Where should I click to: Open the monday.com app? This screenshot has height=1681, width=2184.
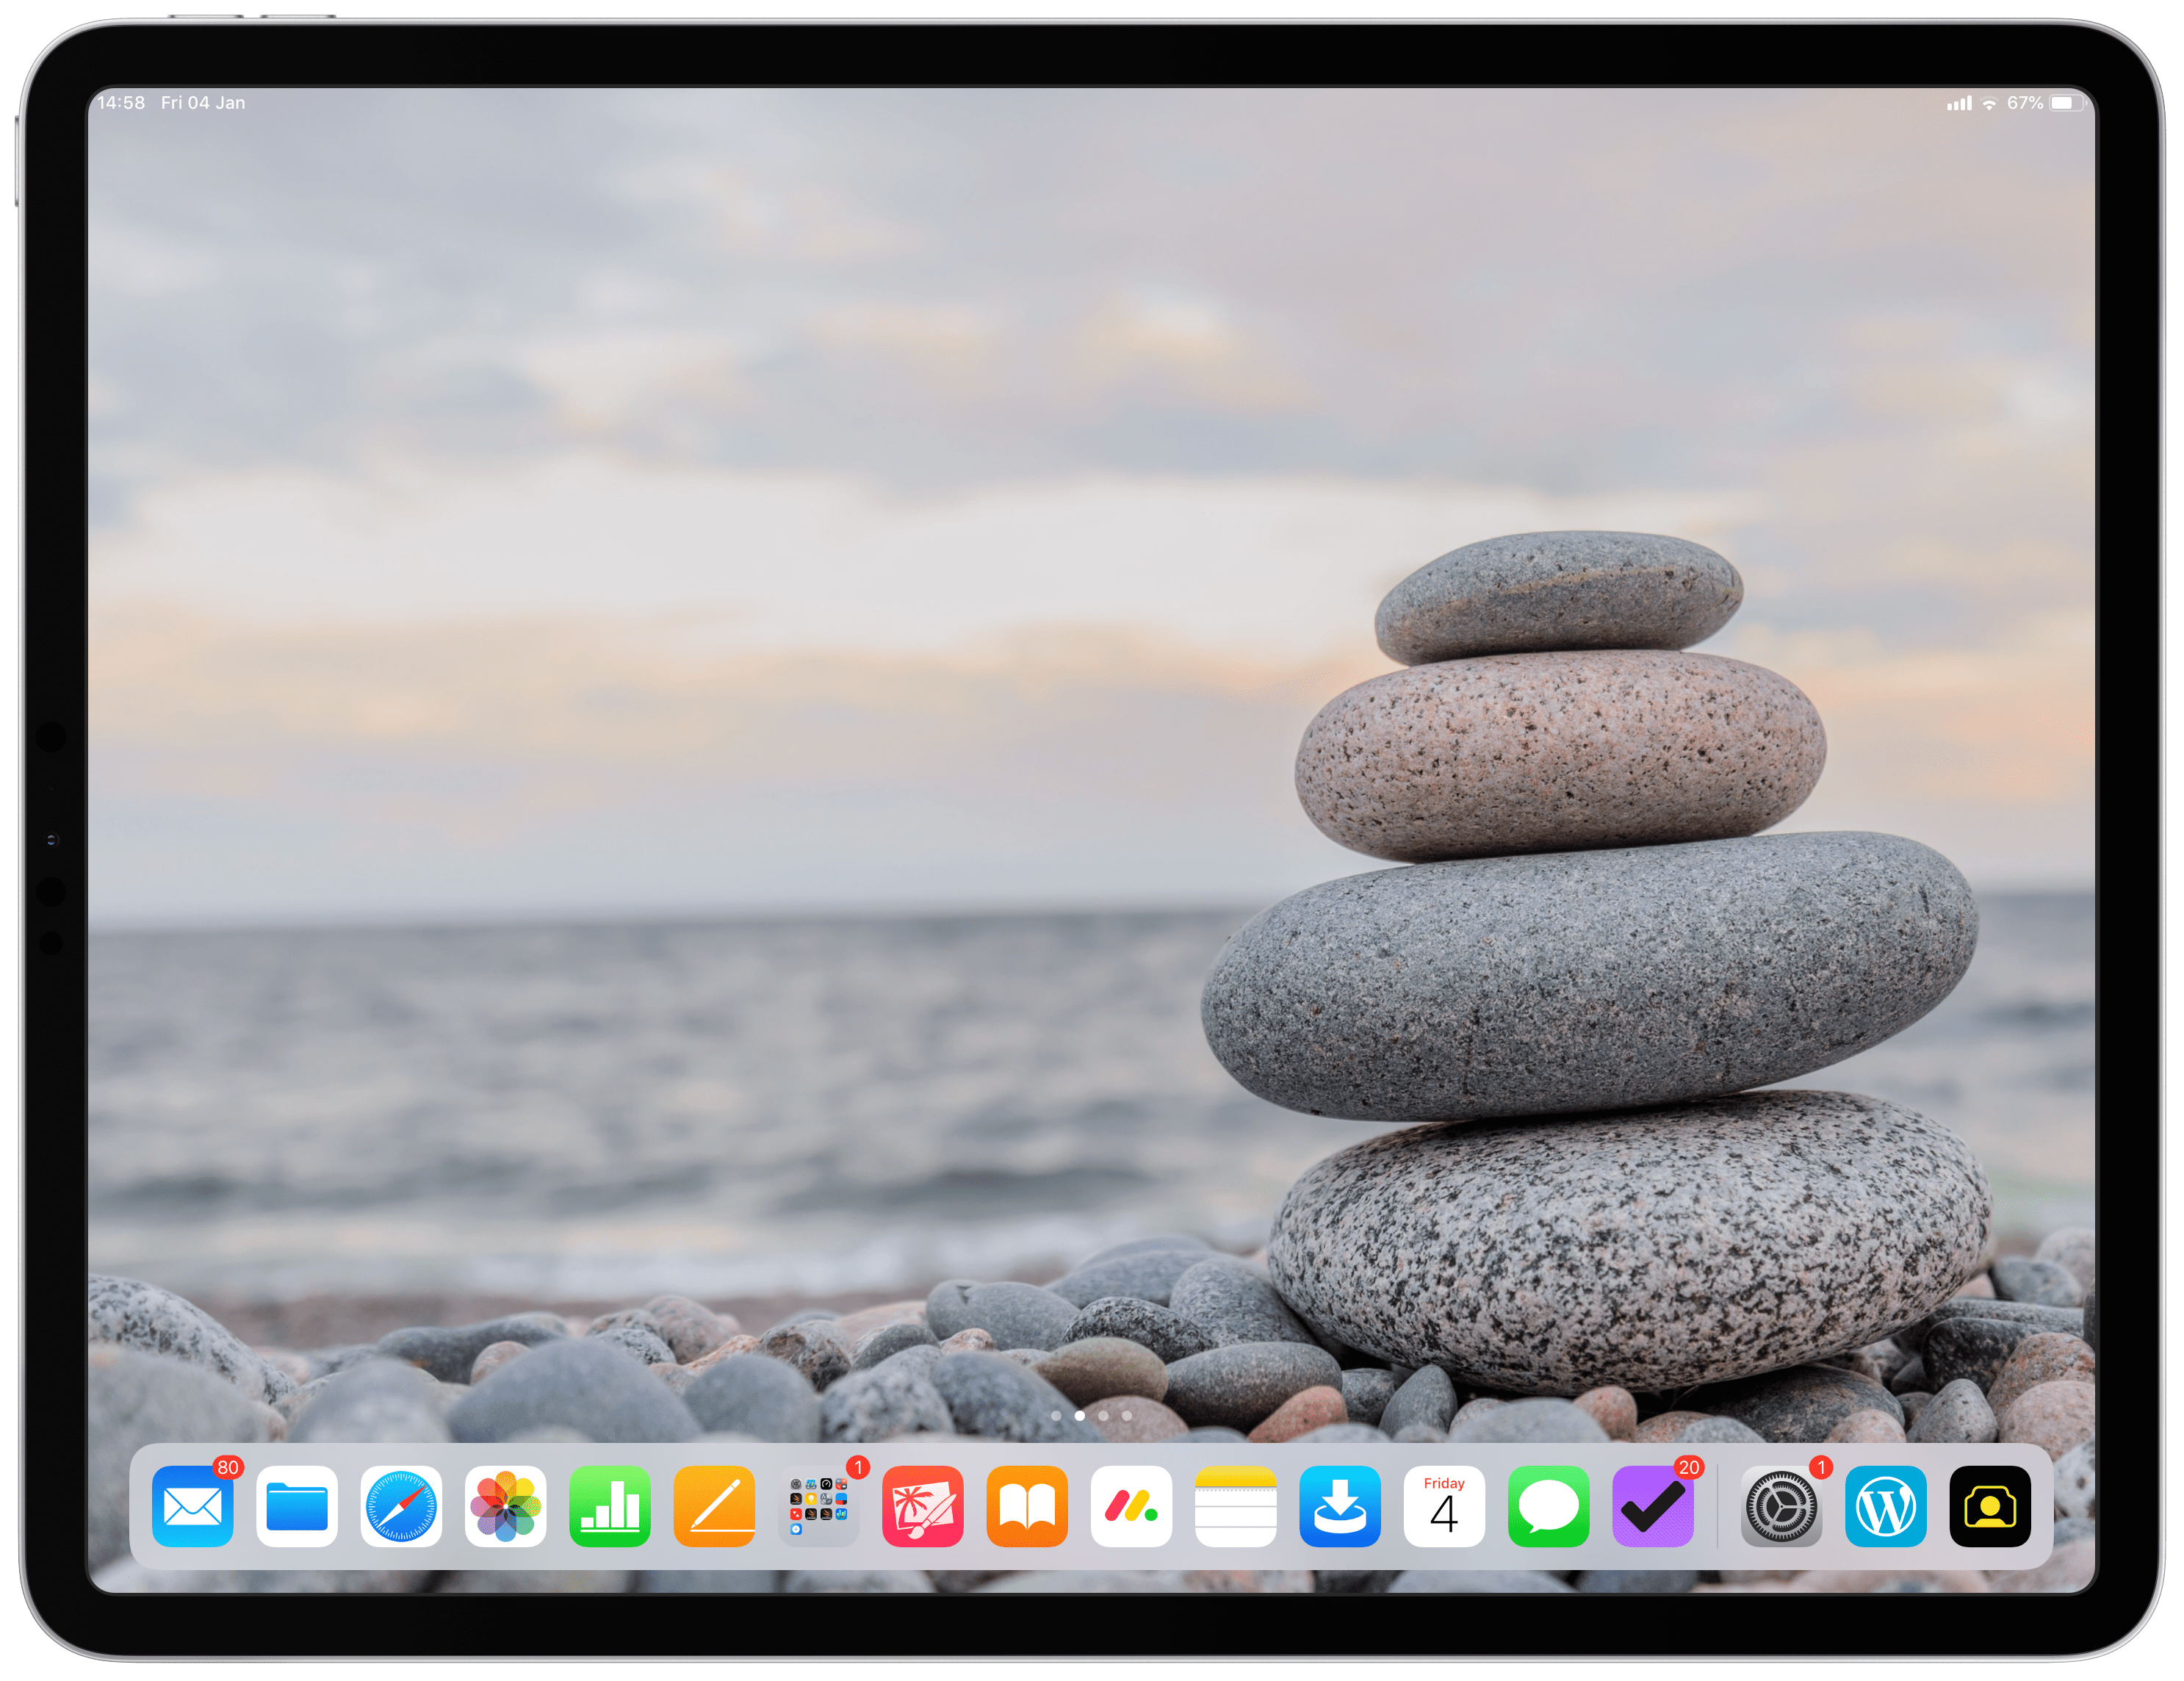click(1131, 1506)
